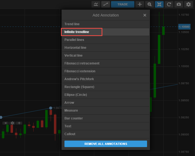Image resolution: width=195 pixels, height=156 pixels.
Task: Click the trendline's plus icon
Action: 19,123
